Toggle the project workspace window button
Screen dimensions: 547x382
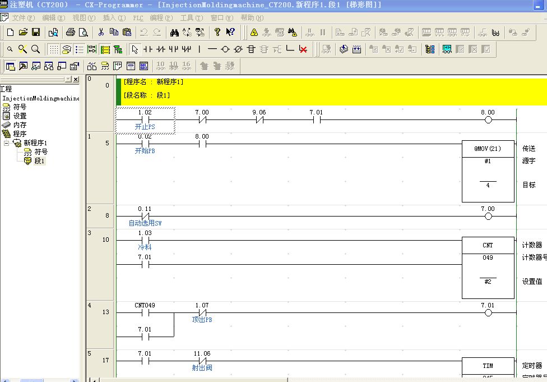click(x=10, y=66)
